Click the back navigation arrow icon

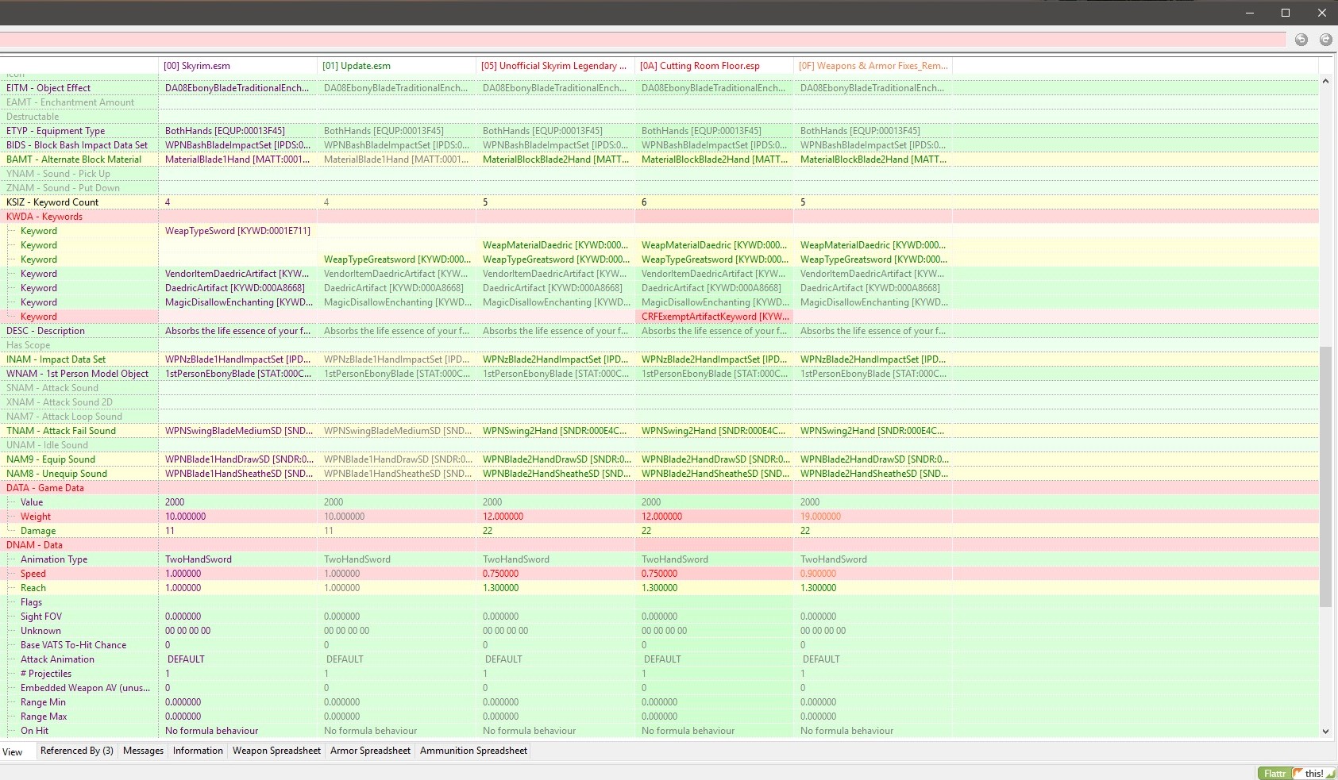(x=1301, y=40)
